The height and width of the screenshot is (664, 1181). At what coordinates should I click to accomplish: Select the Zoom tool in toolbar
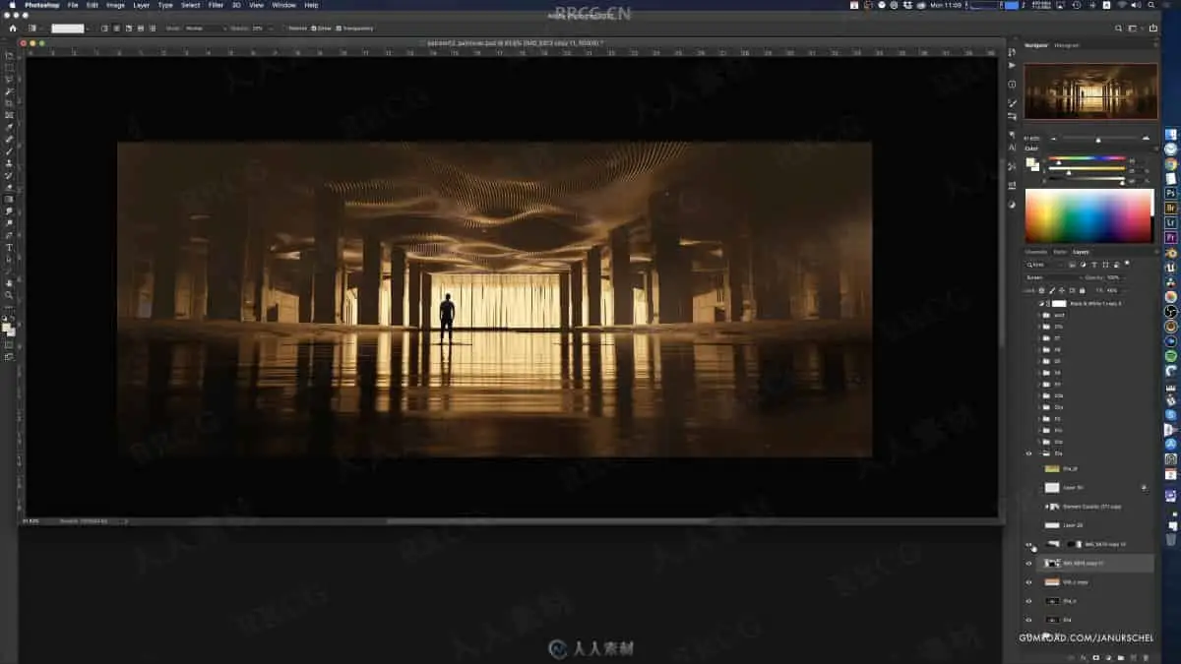pyautogui.click(x=10, y=294)
